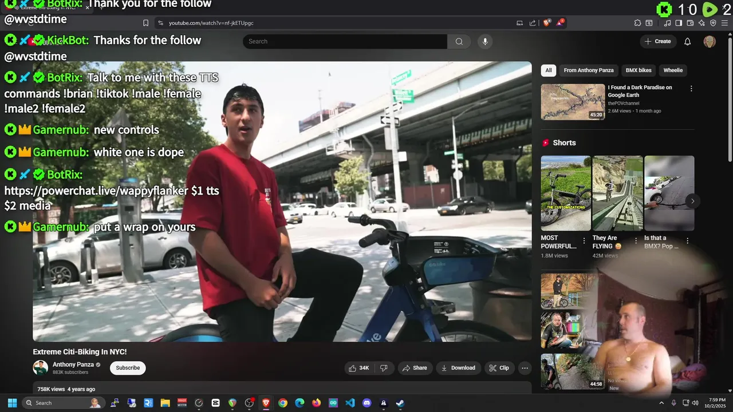This screenshot has width=733, height=412.
Task: Show next Shorts with arrow button
Action: coord(692,201)
